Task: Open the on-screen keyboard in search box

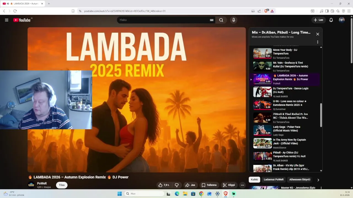Action: tap(212, 20)
